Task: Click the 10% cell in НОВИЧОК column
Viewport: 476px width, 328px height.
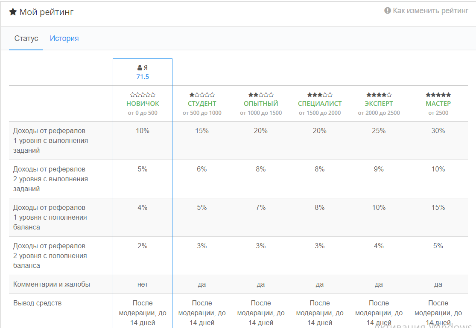Action: click(x=143, y=131)
